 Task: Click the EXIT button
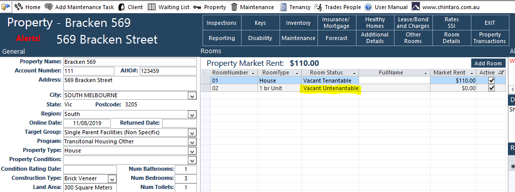click(490, 23)
